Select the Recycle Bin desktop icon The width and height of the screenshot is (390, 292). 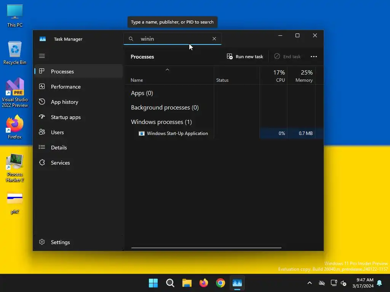coord(15,53)
